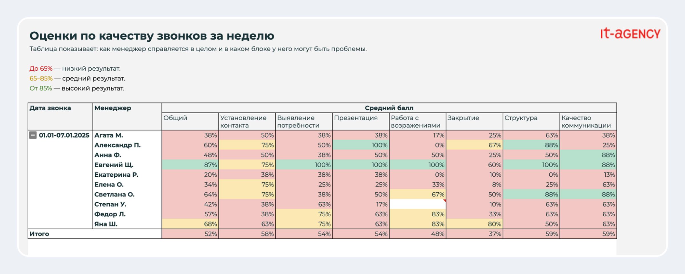Select the Структура column header
685x274 pixels.
click(521, 118)
